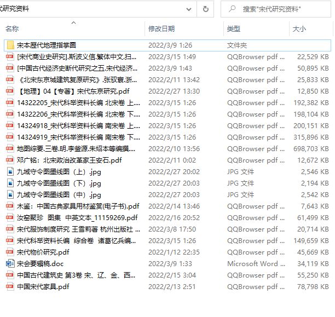The image size is (335, 317).
Task: Click PDF icon of 北宋东京城建筑复原研究 file
Action: pyautogui.click(x=10, y=80)
